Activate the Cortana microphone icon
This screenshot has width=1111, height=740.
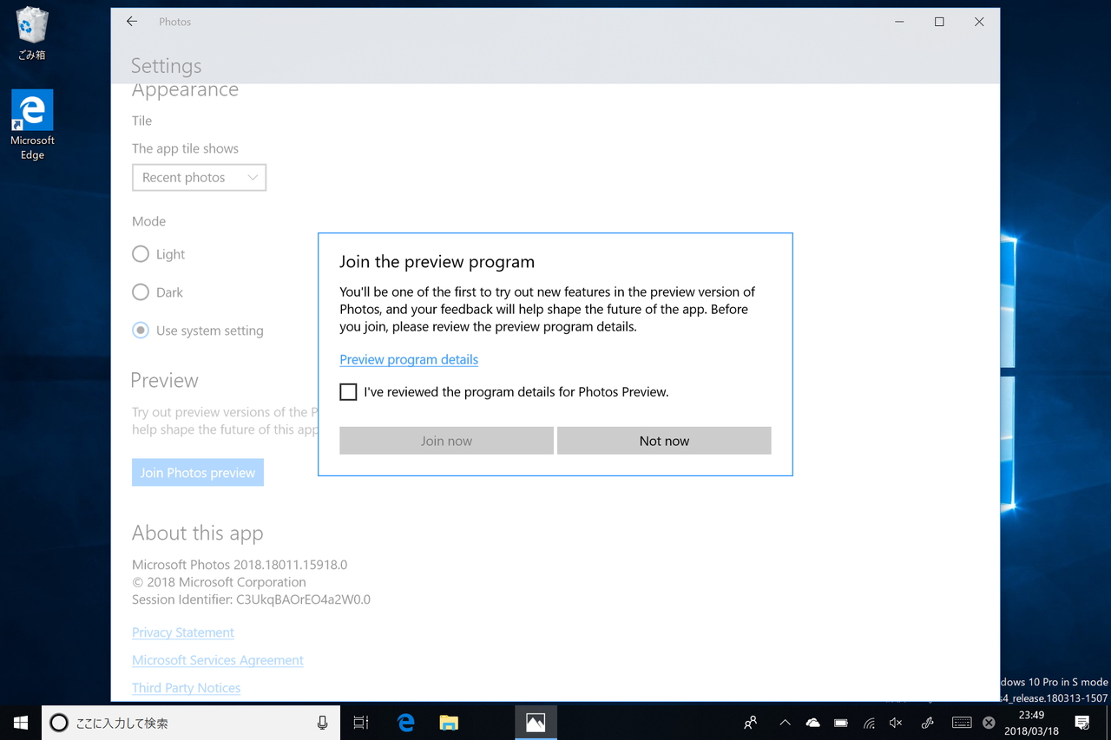(x=322, y=723)
